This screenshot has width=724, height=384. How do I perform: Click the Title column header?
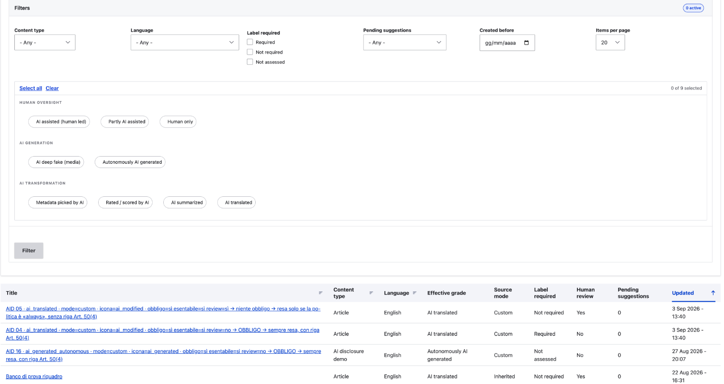pos(11,293)
